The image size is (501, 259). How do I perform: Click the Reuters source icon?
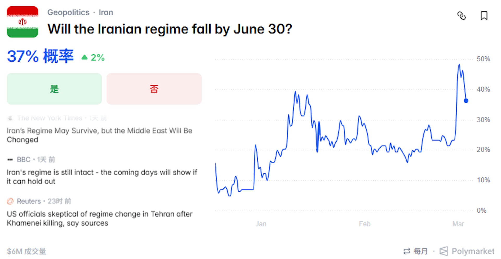coord(10,201)
